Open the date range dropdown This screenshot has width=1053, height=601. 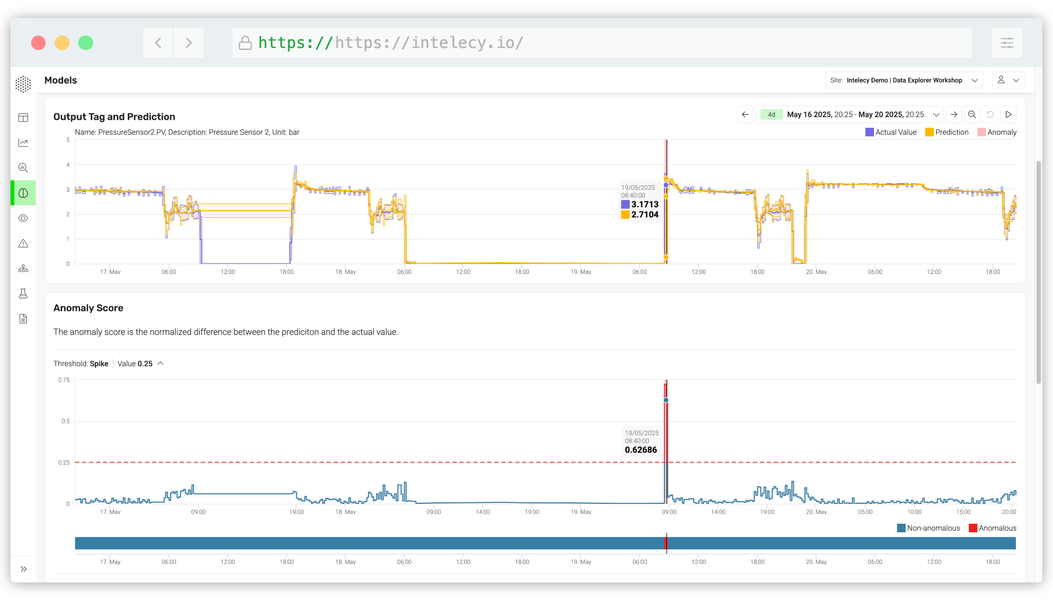coord(936,115)
